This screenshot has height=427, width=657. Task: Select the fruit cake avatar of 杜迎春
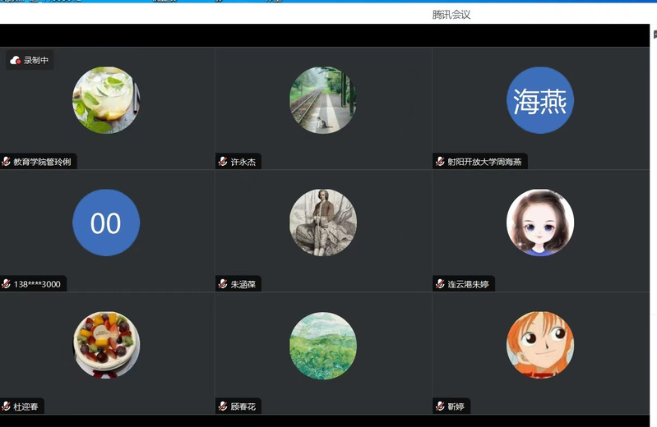(106, 345)
